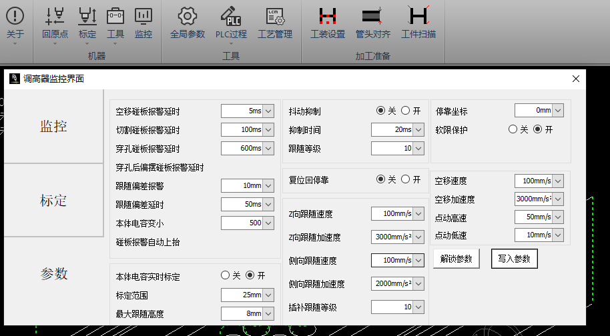Click the 解锁参数 button
The image size is (610, 336).
point(456,259)
